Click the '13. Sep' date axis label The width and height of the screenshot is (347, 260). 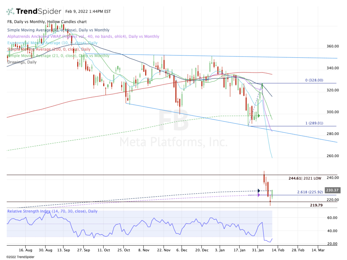(x=64, y=250)
